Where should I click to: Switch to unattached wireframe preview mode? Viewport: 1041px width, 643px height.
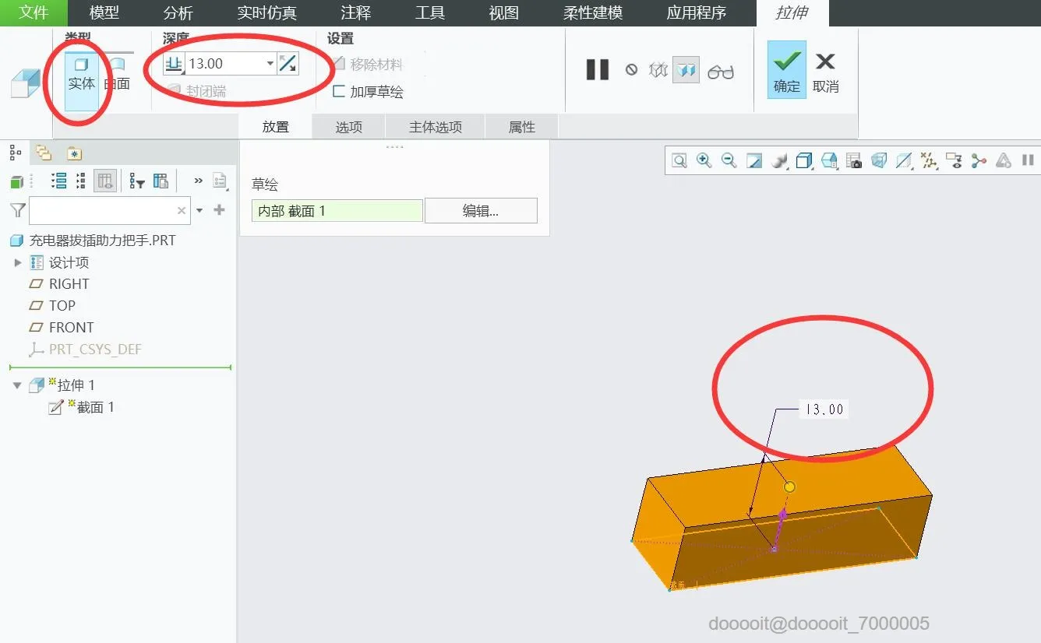(x=658, y=71)
